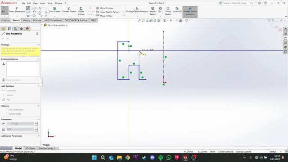Click Rapid Sketch tool
288x162 pixels.
tap(168, 11)
